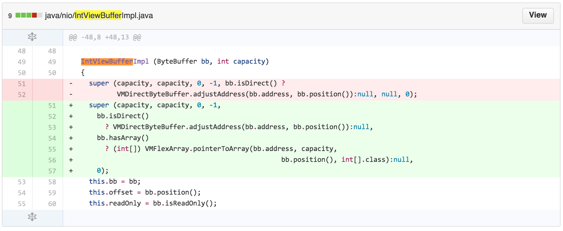
Task: Select the hunk header @@ -48,8 +48,13 @@
Action: click(x=105, y=37)
